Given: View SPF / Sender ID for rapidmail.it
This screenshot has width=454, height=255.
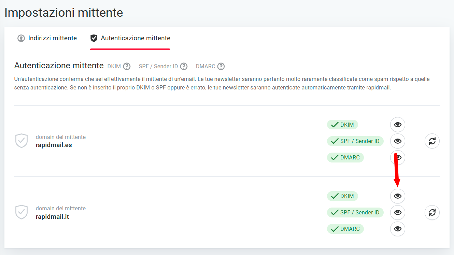Looking at the screenshot, I should 397,212.
